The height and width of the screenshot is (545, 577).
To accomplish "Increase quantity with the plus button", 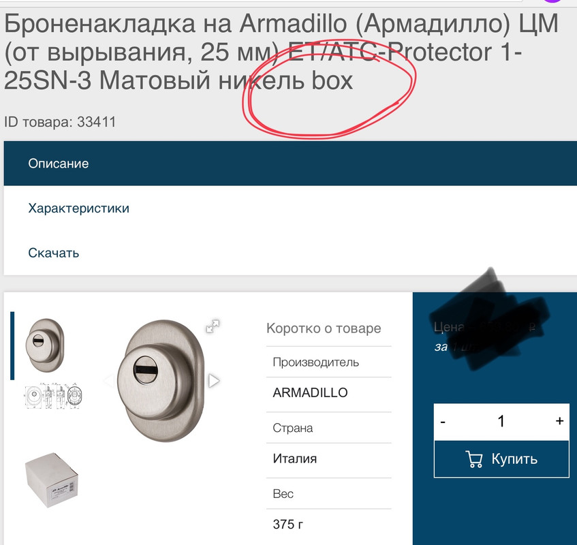I will (x=559, y=420).
